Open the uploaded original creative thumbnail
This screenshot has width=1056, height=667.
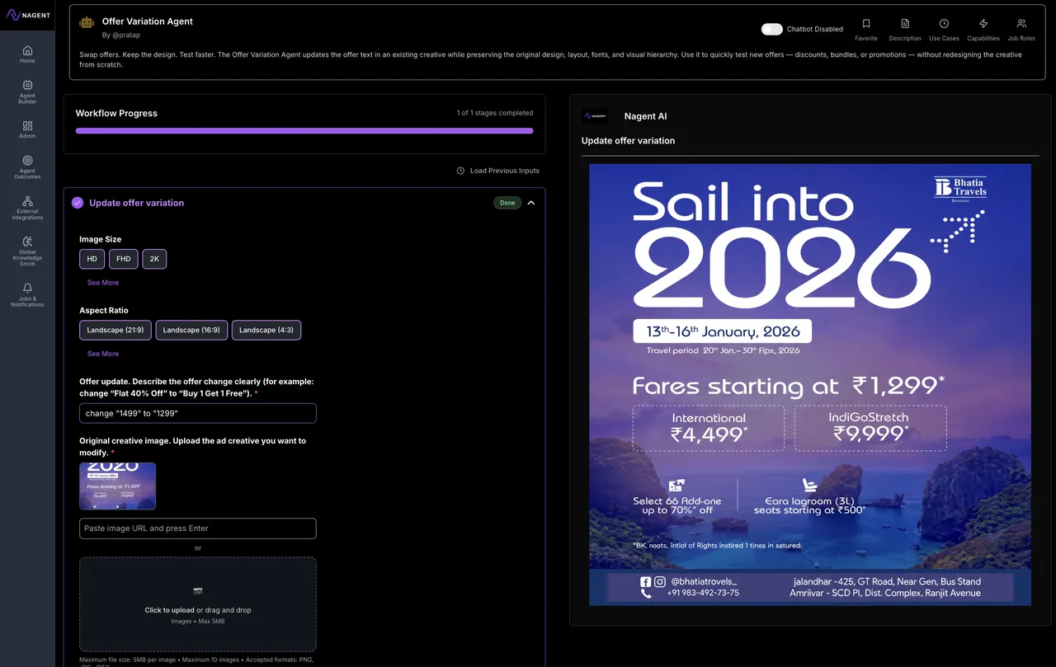point(118,486)
